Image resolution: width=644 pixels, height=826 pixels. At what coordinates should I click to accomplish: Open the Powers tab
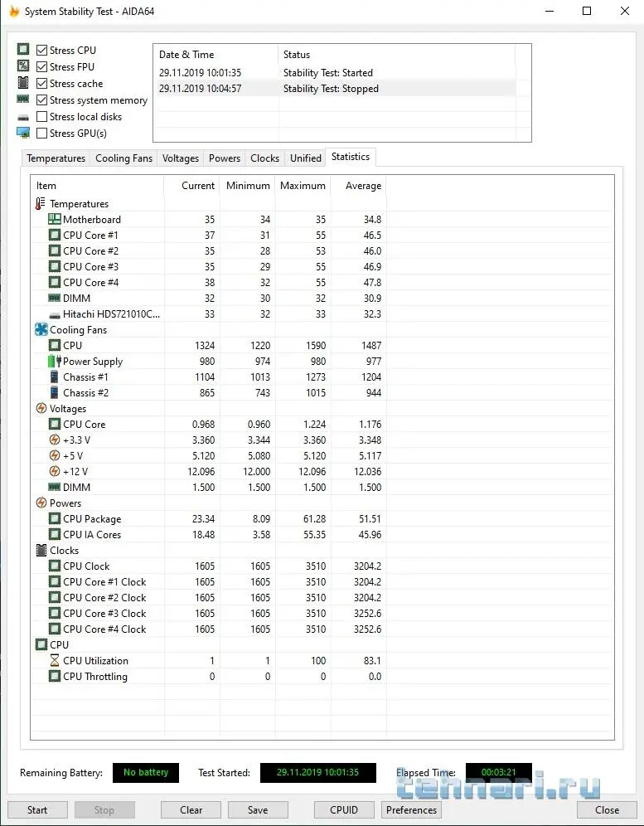[x=225, y=158]
